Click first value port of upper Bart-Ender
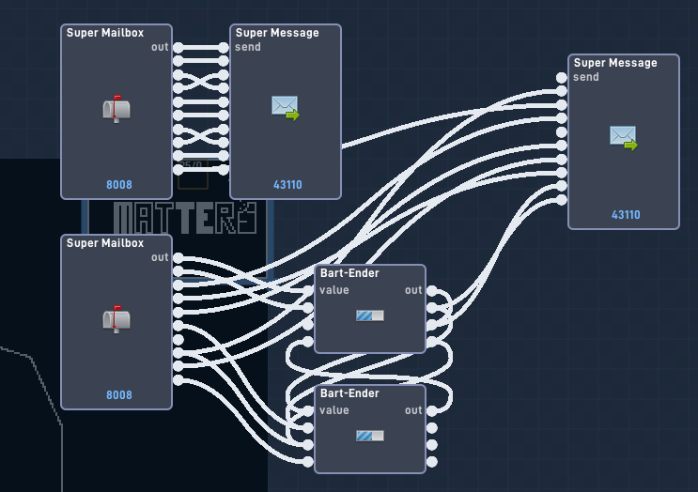 [x=308, y=290]
